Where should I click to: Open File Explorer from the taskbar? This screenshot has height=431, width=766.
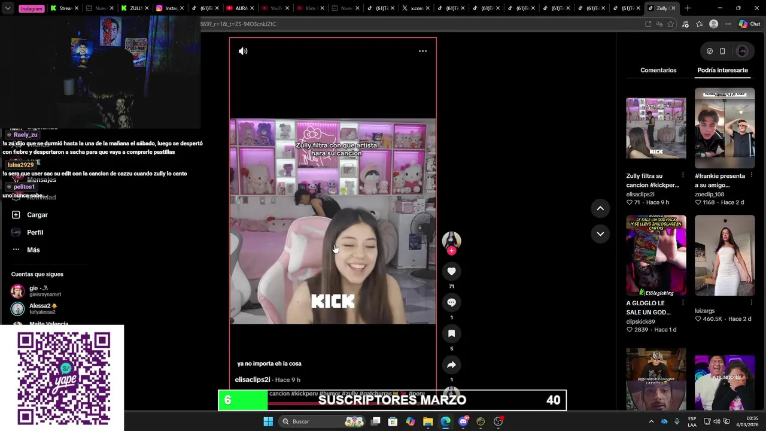click(x=428, y=421)
